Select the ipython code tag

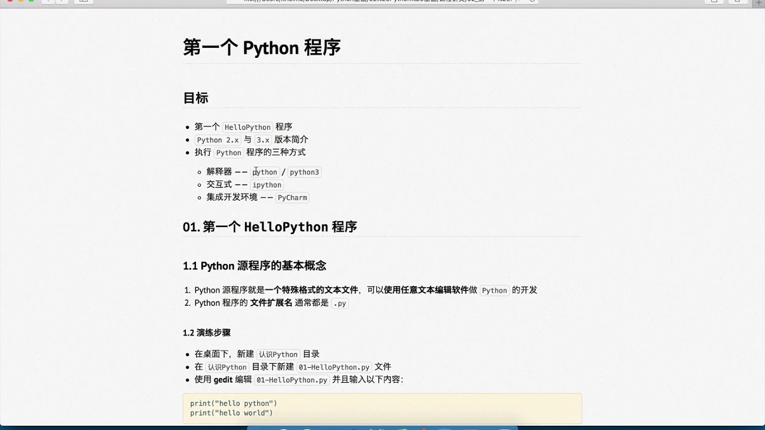(267, 185)
